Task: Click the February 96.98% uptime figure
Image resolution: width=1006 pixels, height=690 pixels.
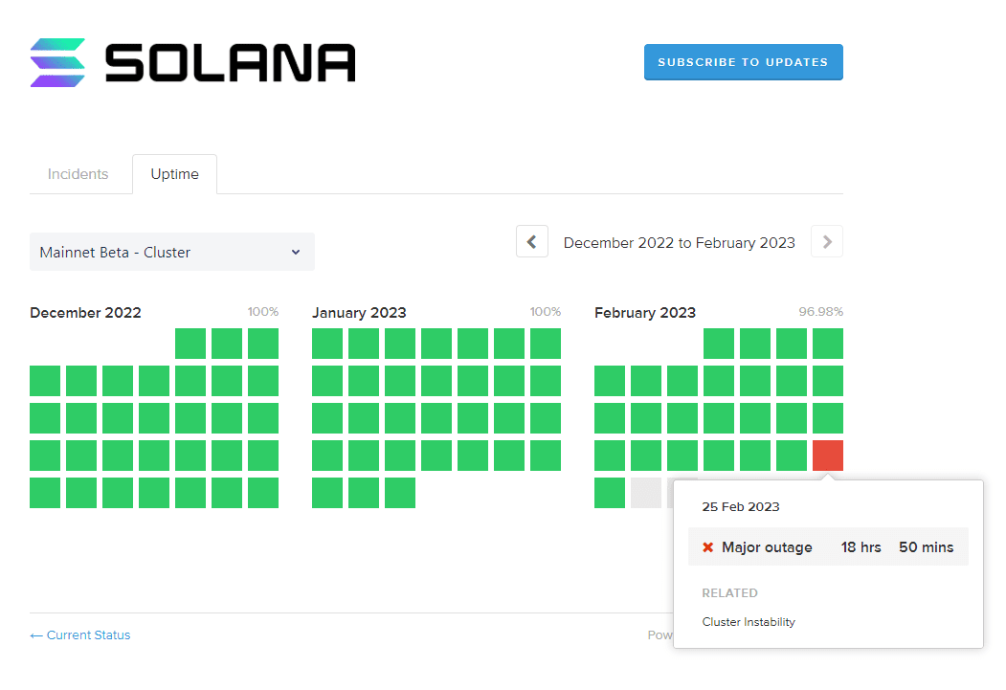Action: 820,312
